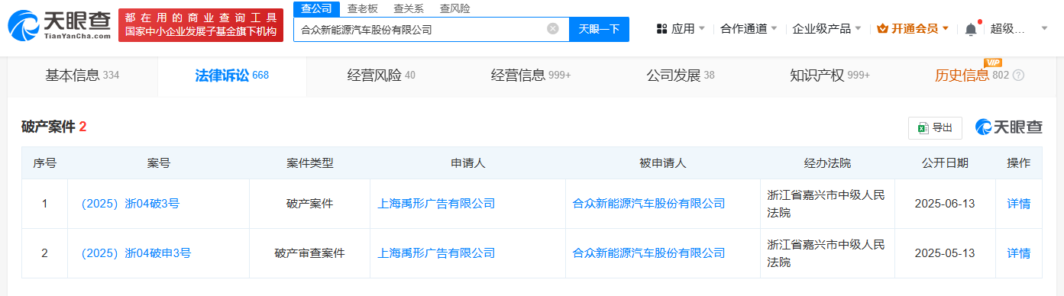Open the 开通会员 dropdown arrow
Viewport: 1064px width, 296px height.
tap(946, 29)
